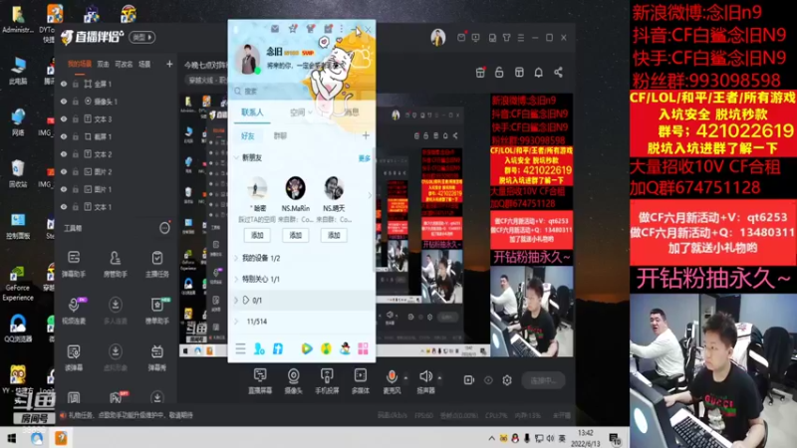Hide the 全屏 1 source
The height and width of the screenshot is (448, 797).
pos(64,84)
